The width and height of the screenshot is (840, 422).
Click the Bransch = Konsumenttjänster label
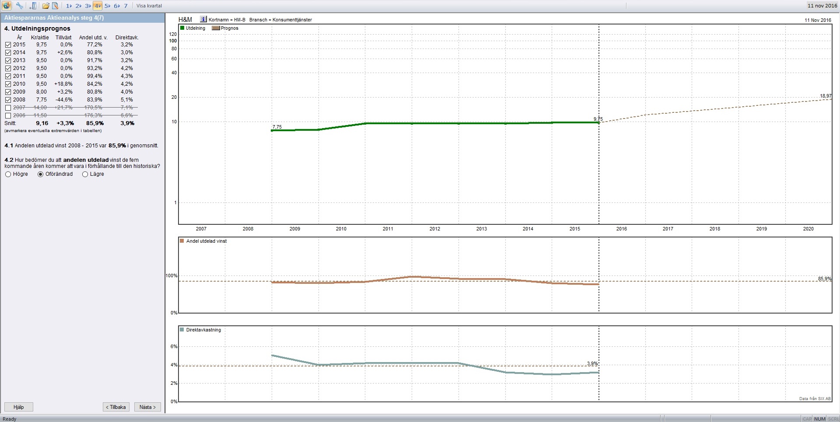pyautogui.click(x=280, y=20)
